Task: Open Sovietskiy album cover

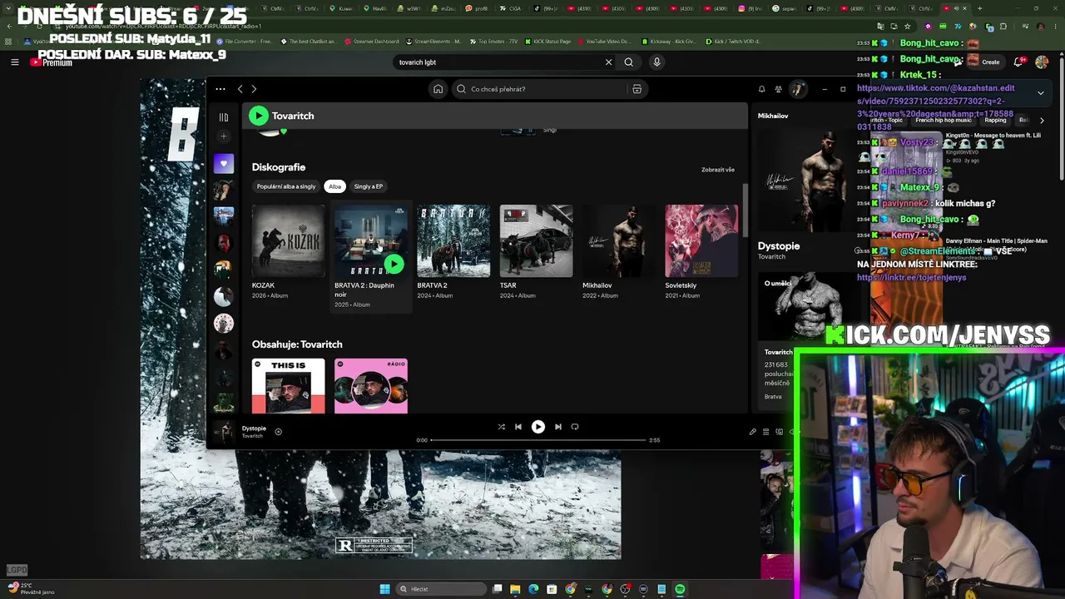Action: click(x=701, y=241)
